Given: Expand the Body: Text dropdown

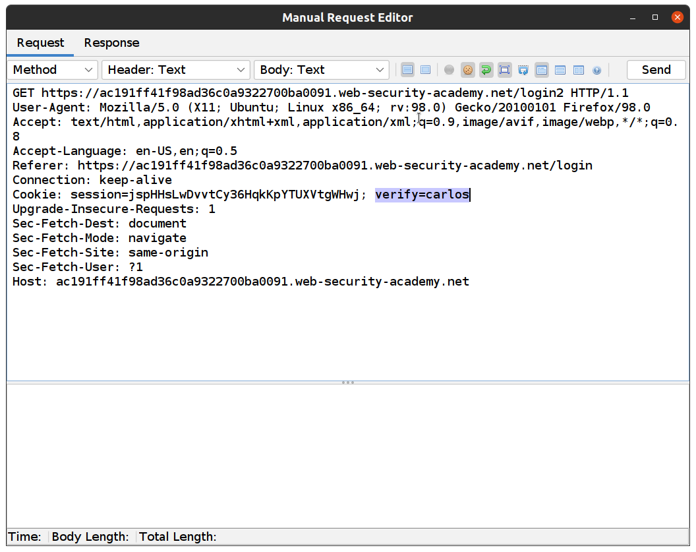Looking at the screenshot, I should [321, 70].
